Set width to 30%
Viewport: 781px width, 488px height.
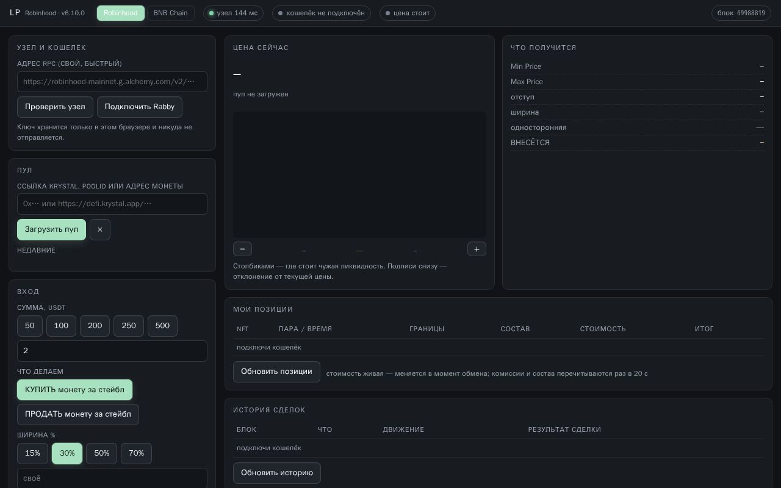coord(67,453)
